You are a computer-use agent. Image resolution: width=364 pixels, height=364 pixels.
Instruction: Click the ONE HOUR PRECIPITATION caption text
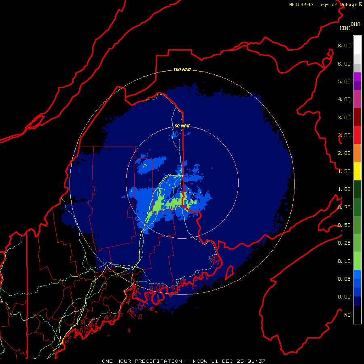142,361
